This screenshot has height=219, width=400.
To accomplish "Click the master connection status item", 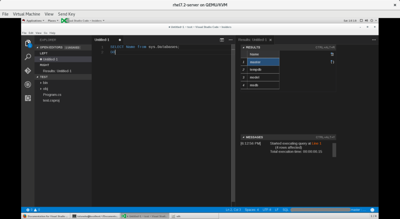I will coord(358,210).
